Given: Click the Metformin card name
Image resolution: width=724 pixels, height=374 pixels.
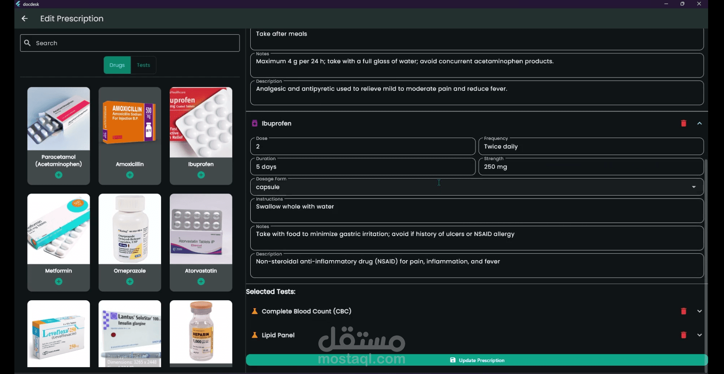Looking at the screenshot, I should click(x=59, y=271).
